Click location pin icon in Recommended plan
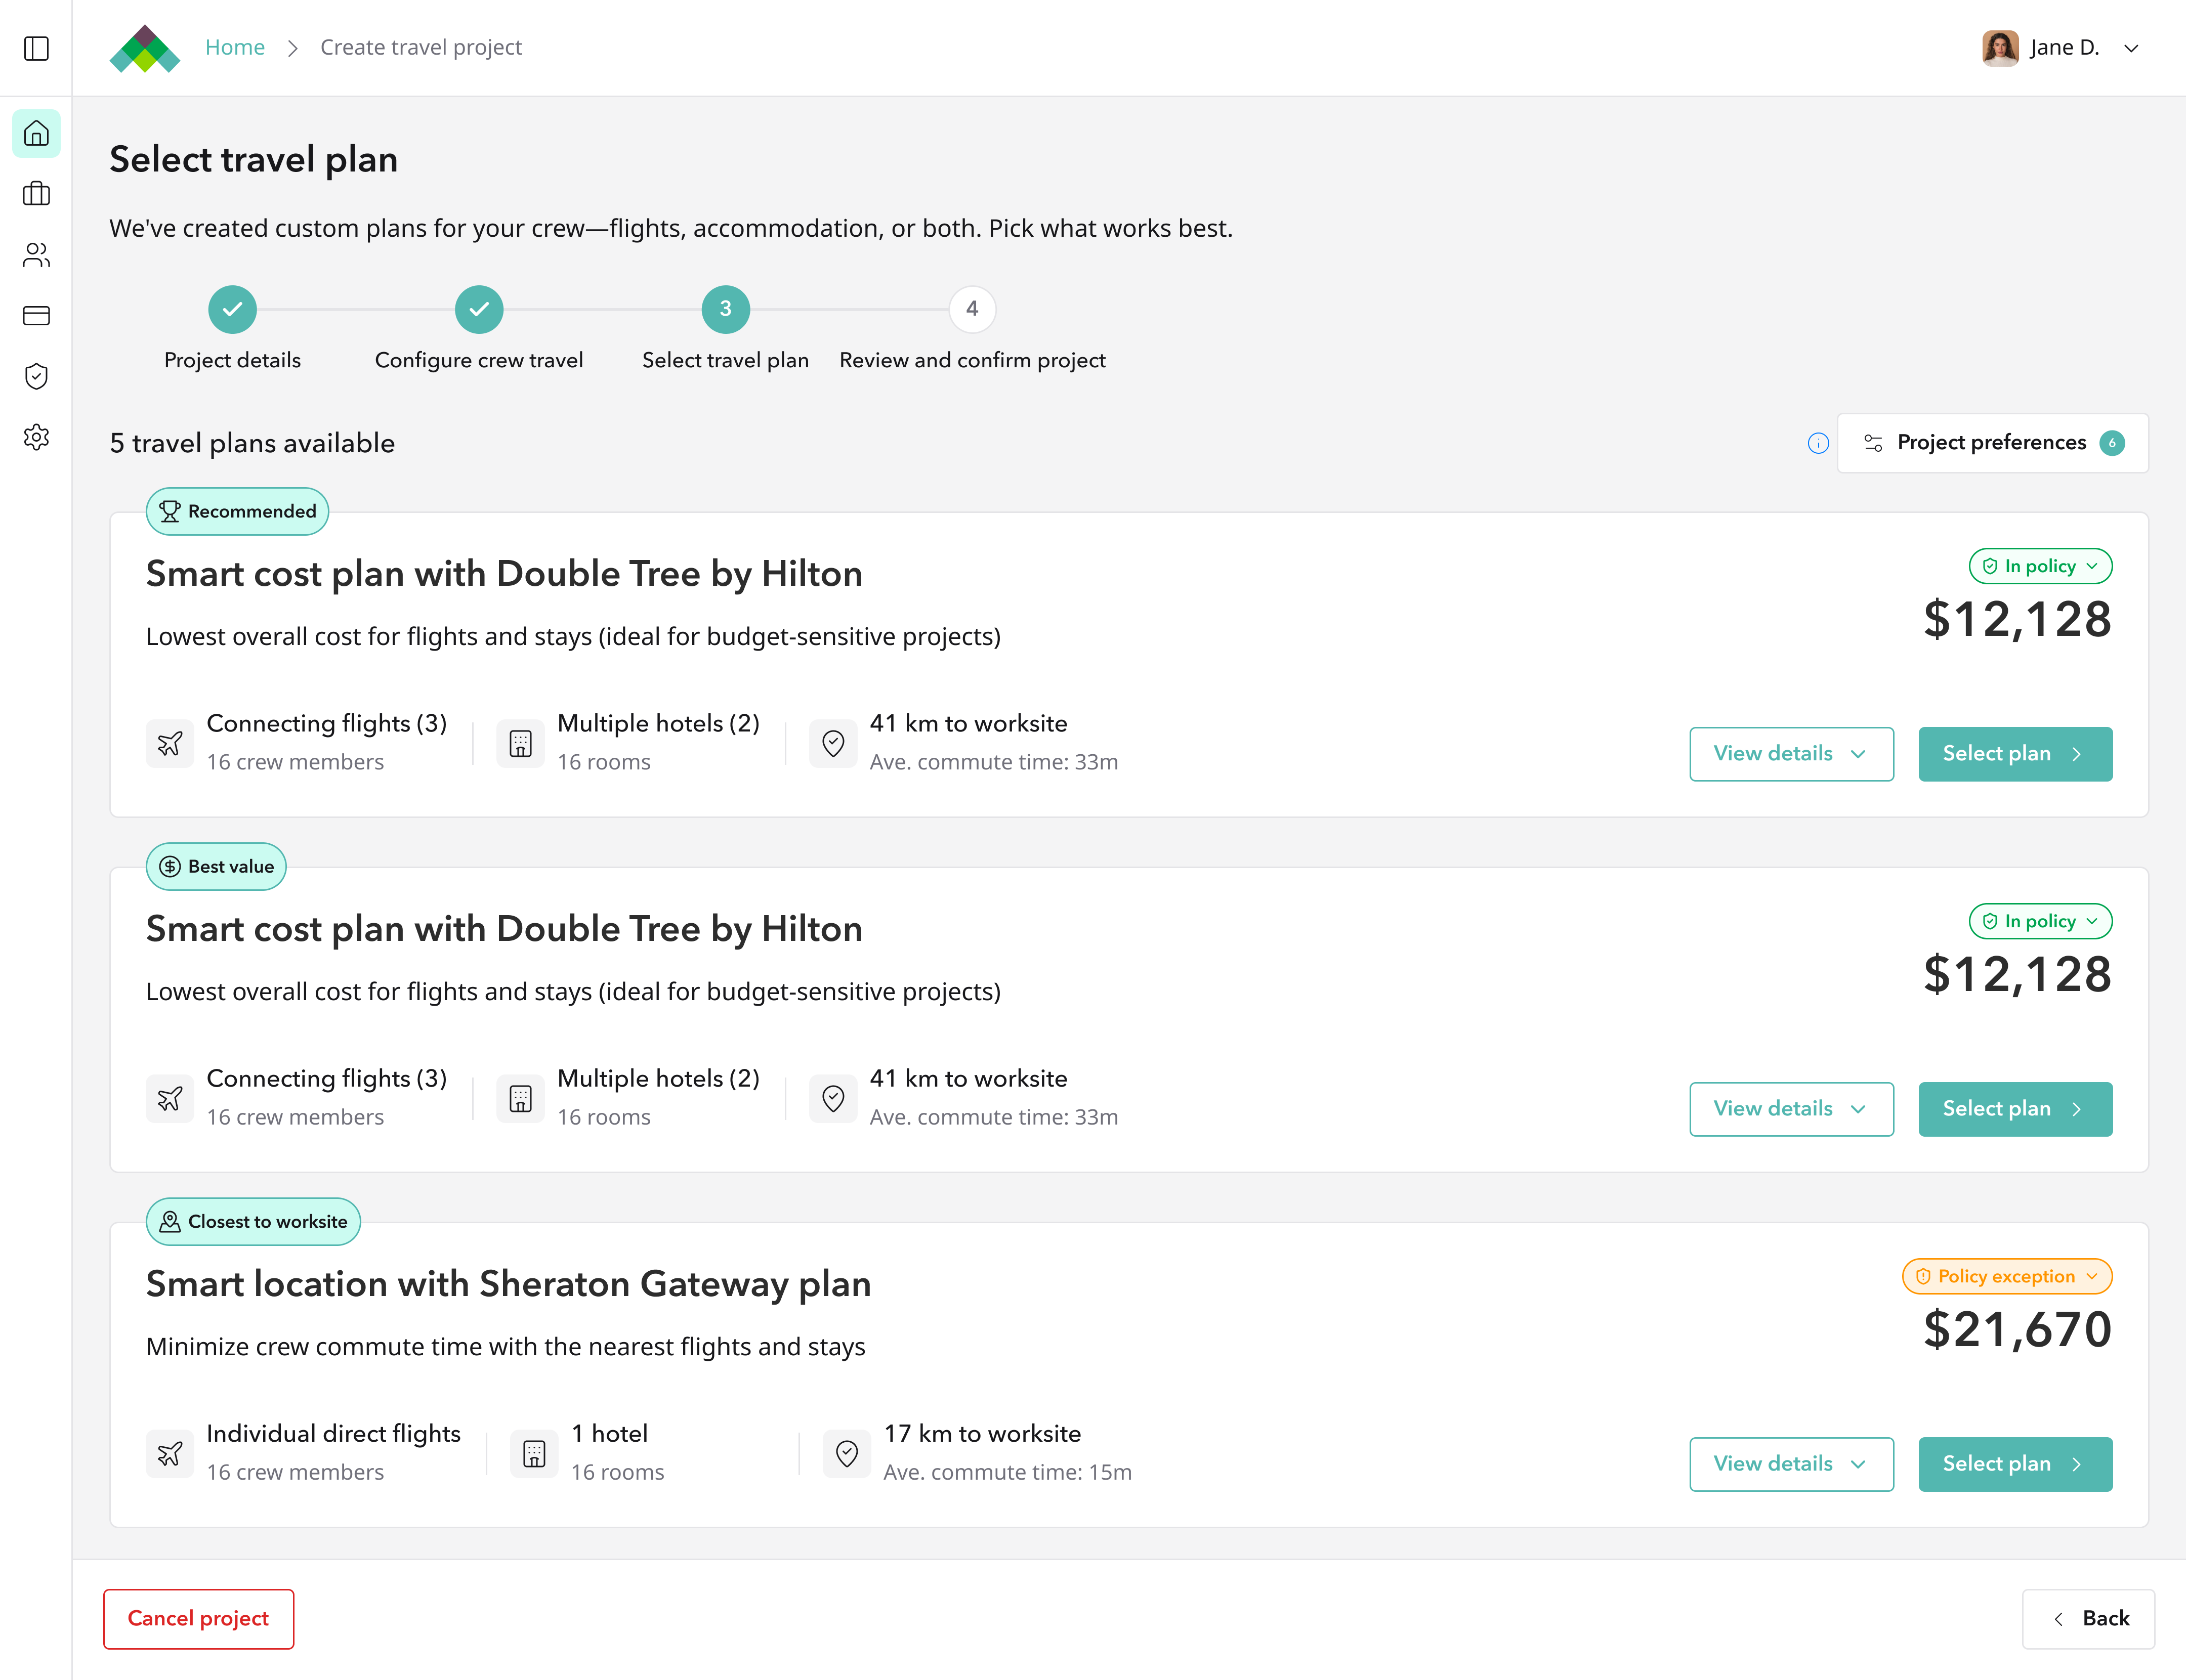The height and width of the screenshot is (1680, 2186). (833, 743)
